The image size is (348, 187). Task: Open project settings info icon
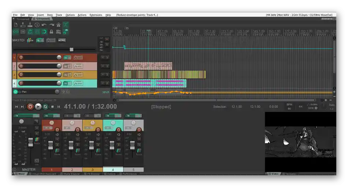click(x=37, y=25)
